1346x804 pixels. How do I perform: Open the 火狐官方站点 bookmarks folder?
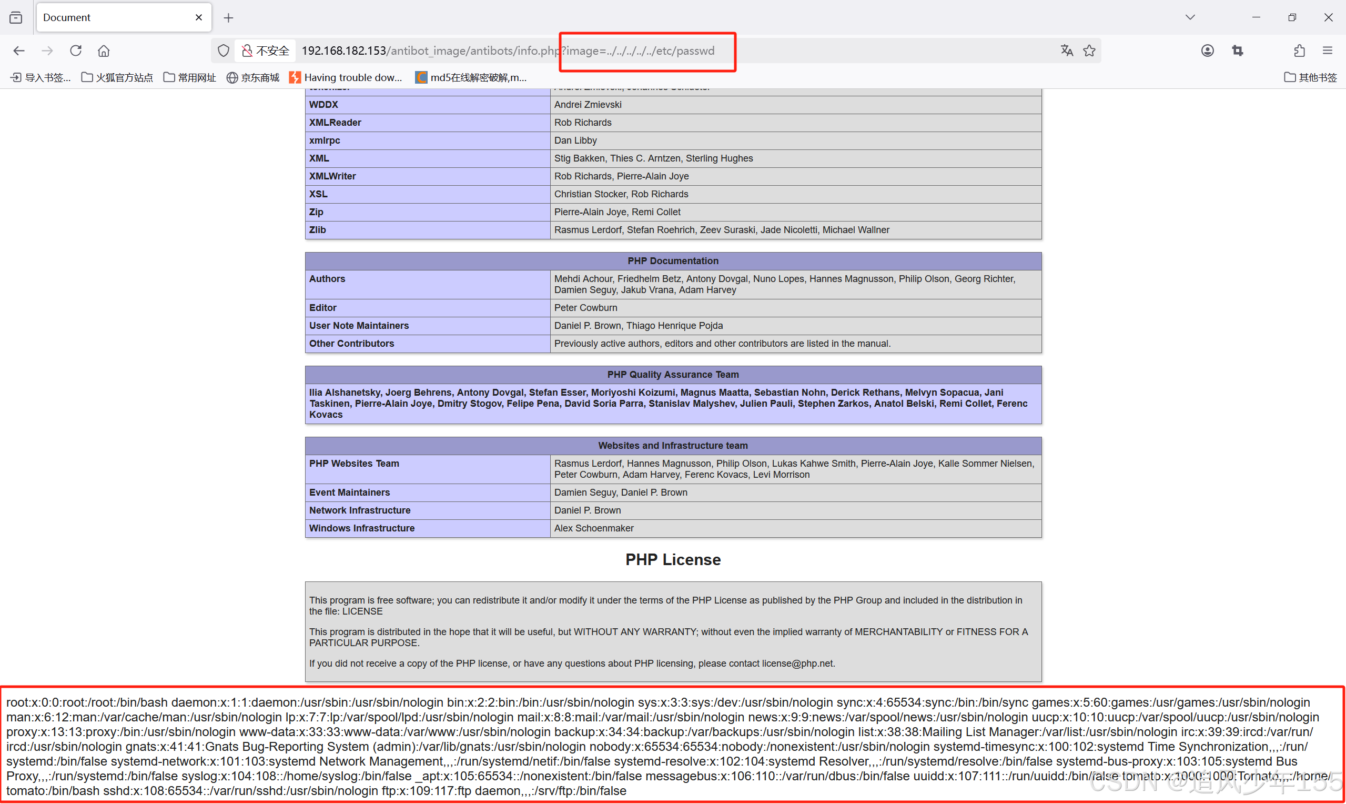[x=117, y=77]
